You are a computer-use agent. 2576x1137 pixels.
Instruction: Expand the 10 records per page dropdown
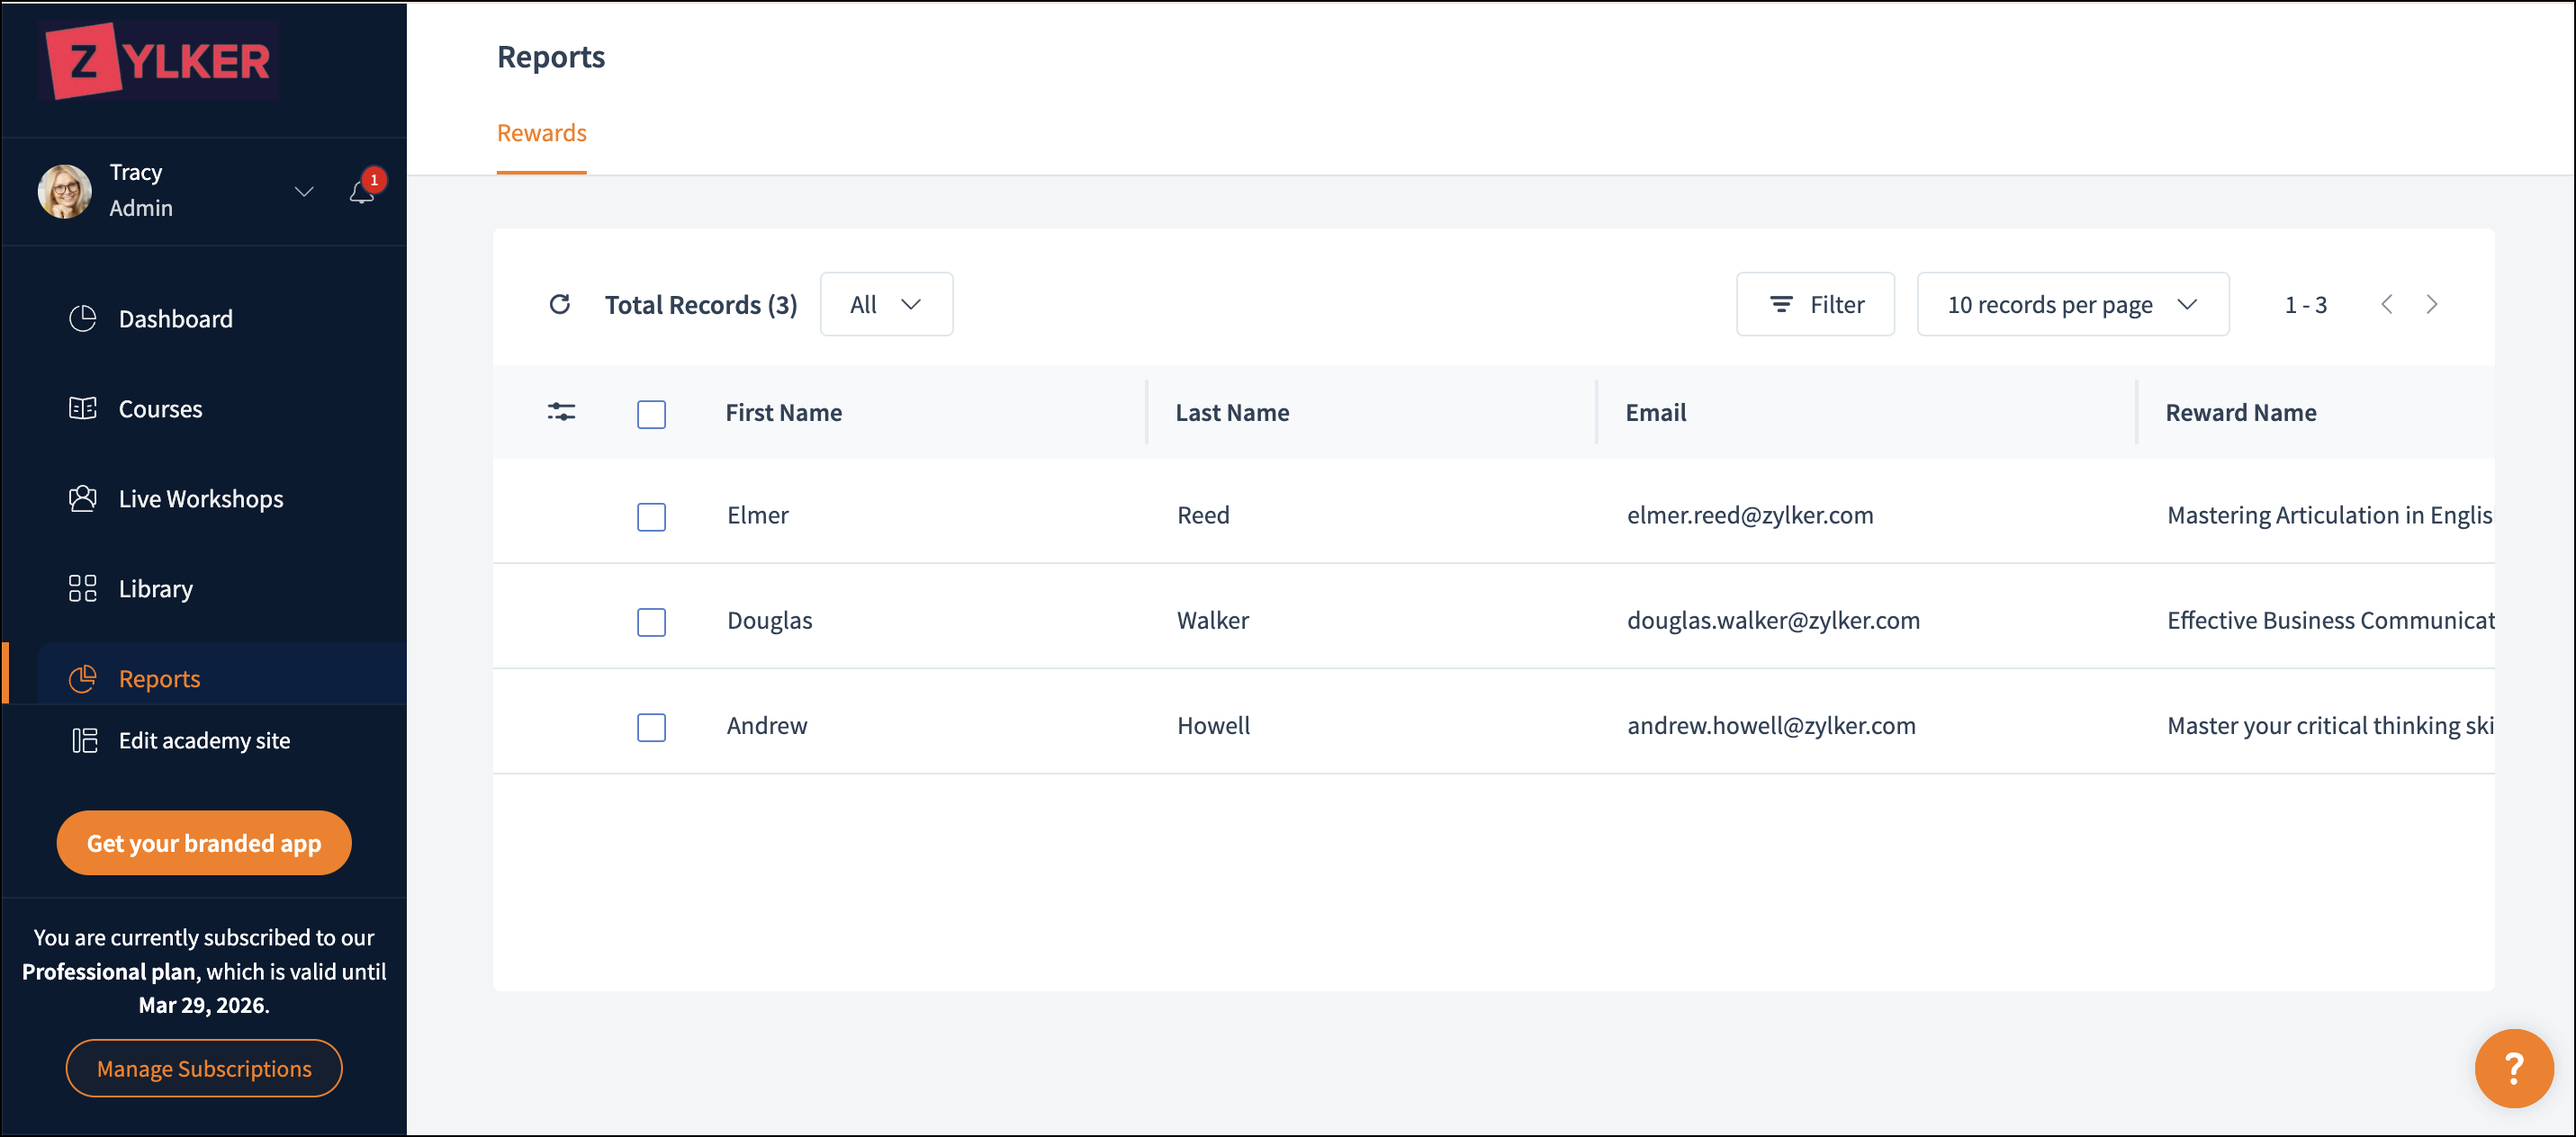pos(2071,304)
